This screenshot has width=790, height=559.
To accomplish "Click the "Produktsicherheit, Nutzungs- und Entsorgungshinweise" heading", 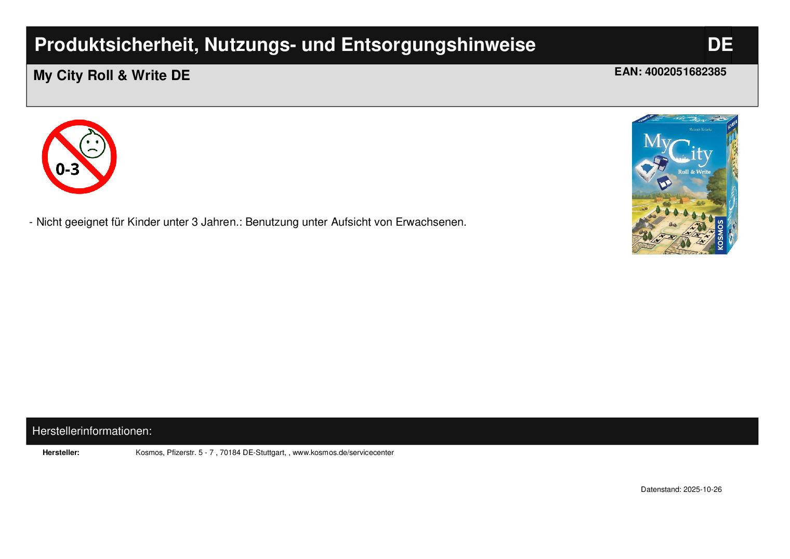I will (285, 45).
